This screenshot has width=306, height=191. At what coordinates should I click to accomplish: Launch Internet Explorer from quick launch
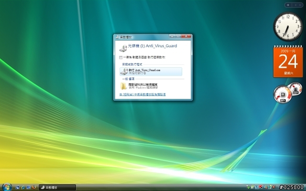tap(23, 188)
